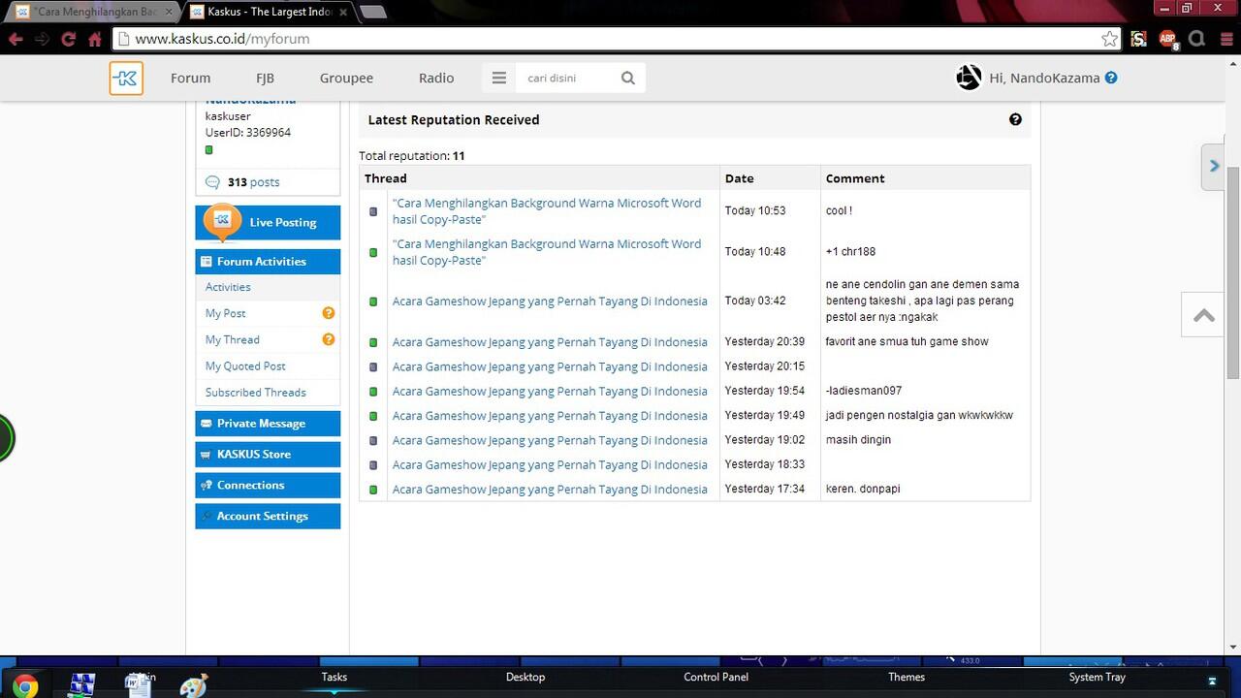
Task: Bookmark the page with the star icon
Action: 1109,39
